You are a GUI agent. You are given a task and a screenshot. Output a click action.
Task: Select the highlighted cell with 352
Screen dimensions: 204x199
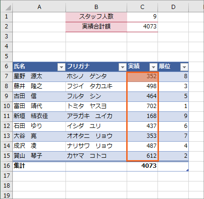(142, 76)
